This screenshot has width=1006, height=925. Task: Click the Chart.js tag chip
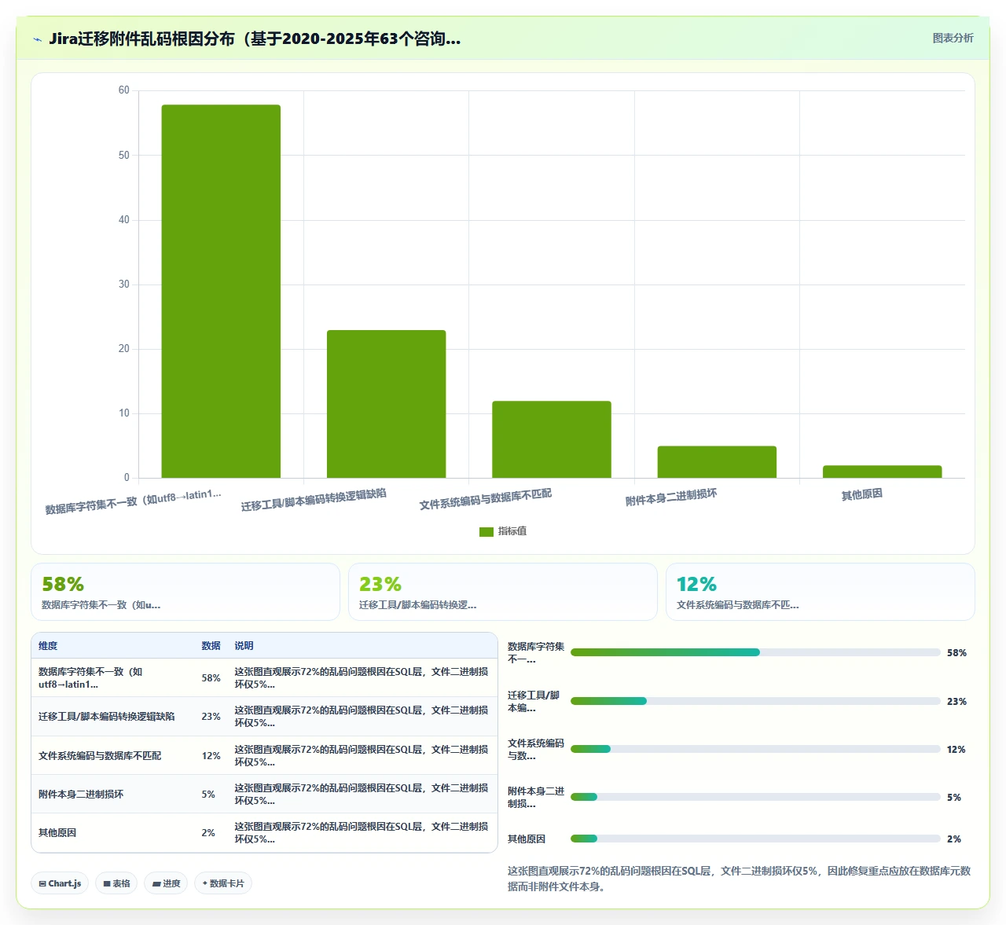60,883
